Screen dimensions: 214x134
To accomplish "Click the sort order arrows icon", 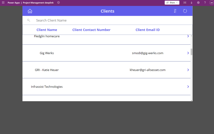I will [175, 11].
